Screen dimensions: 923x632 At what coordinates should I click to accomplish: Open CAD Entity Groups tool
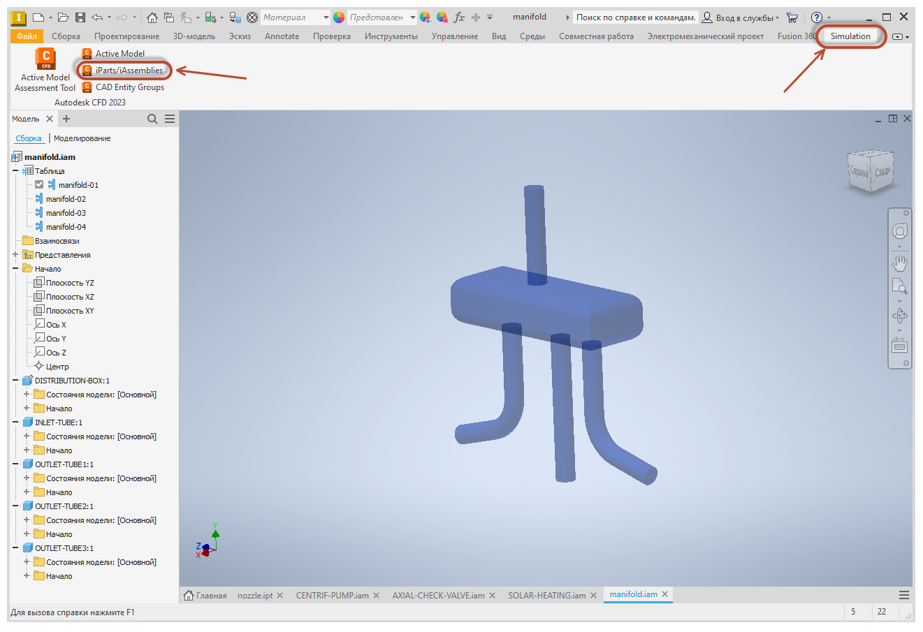pyautogui.click(x=123, y=87)
